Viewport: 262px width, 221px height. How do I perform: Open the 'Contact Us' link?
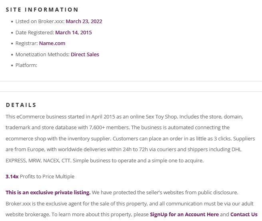(x=244, y=214)
